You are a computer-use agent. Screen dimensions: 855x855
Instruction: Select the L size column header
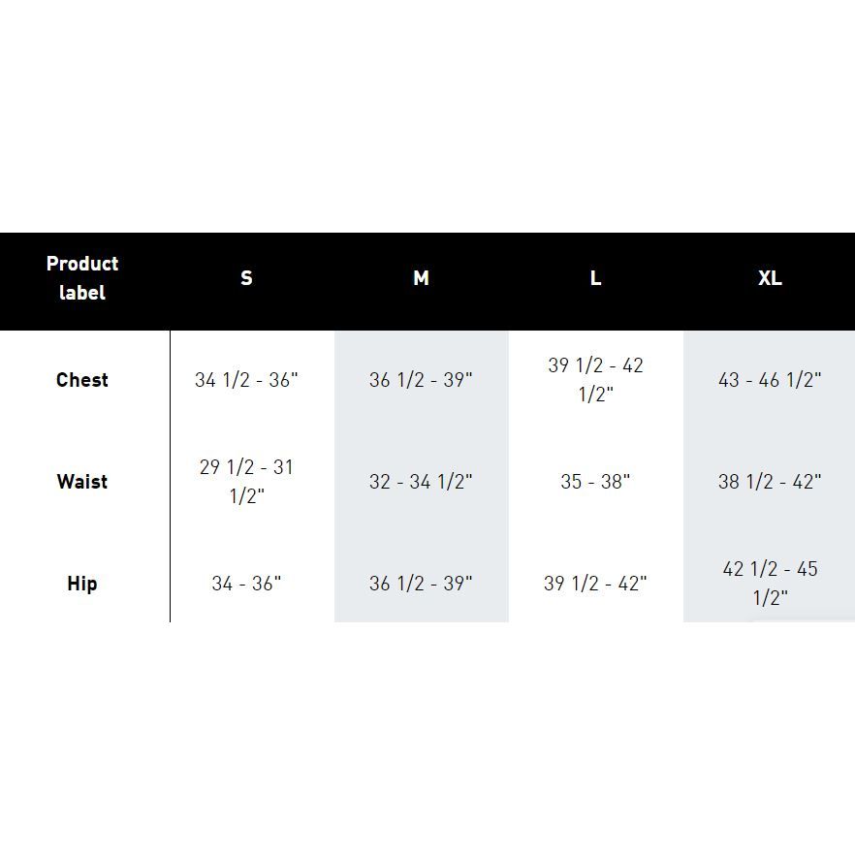pos(595,278)
